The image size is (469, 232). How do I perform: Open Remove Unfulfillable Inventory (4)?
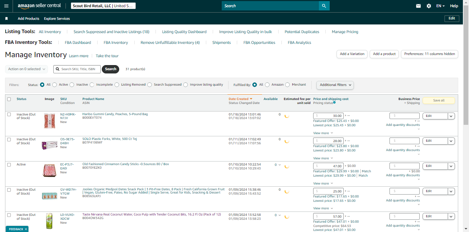[170, 42]
